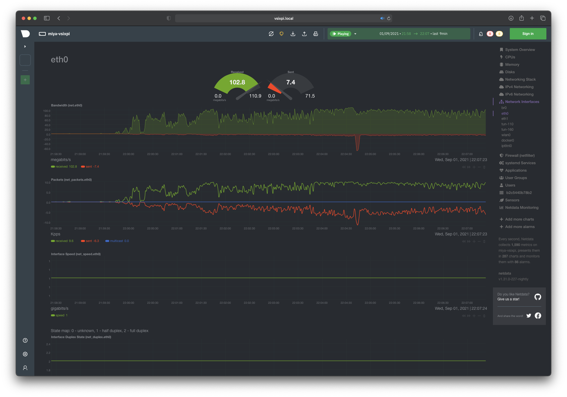The image size is (567, 397).
Task: Toggle the Playing button to pause
Action: pyautogui.click(x=341, y=34)
